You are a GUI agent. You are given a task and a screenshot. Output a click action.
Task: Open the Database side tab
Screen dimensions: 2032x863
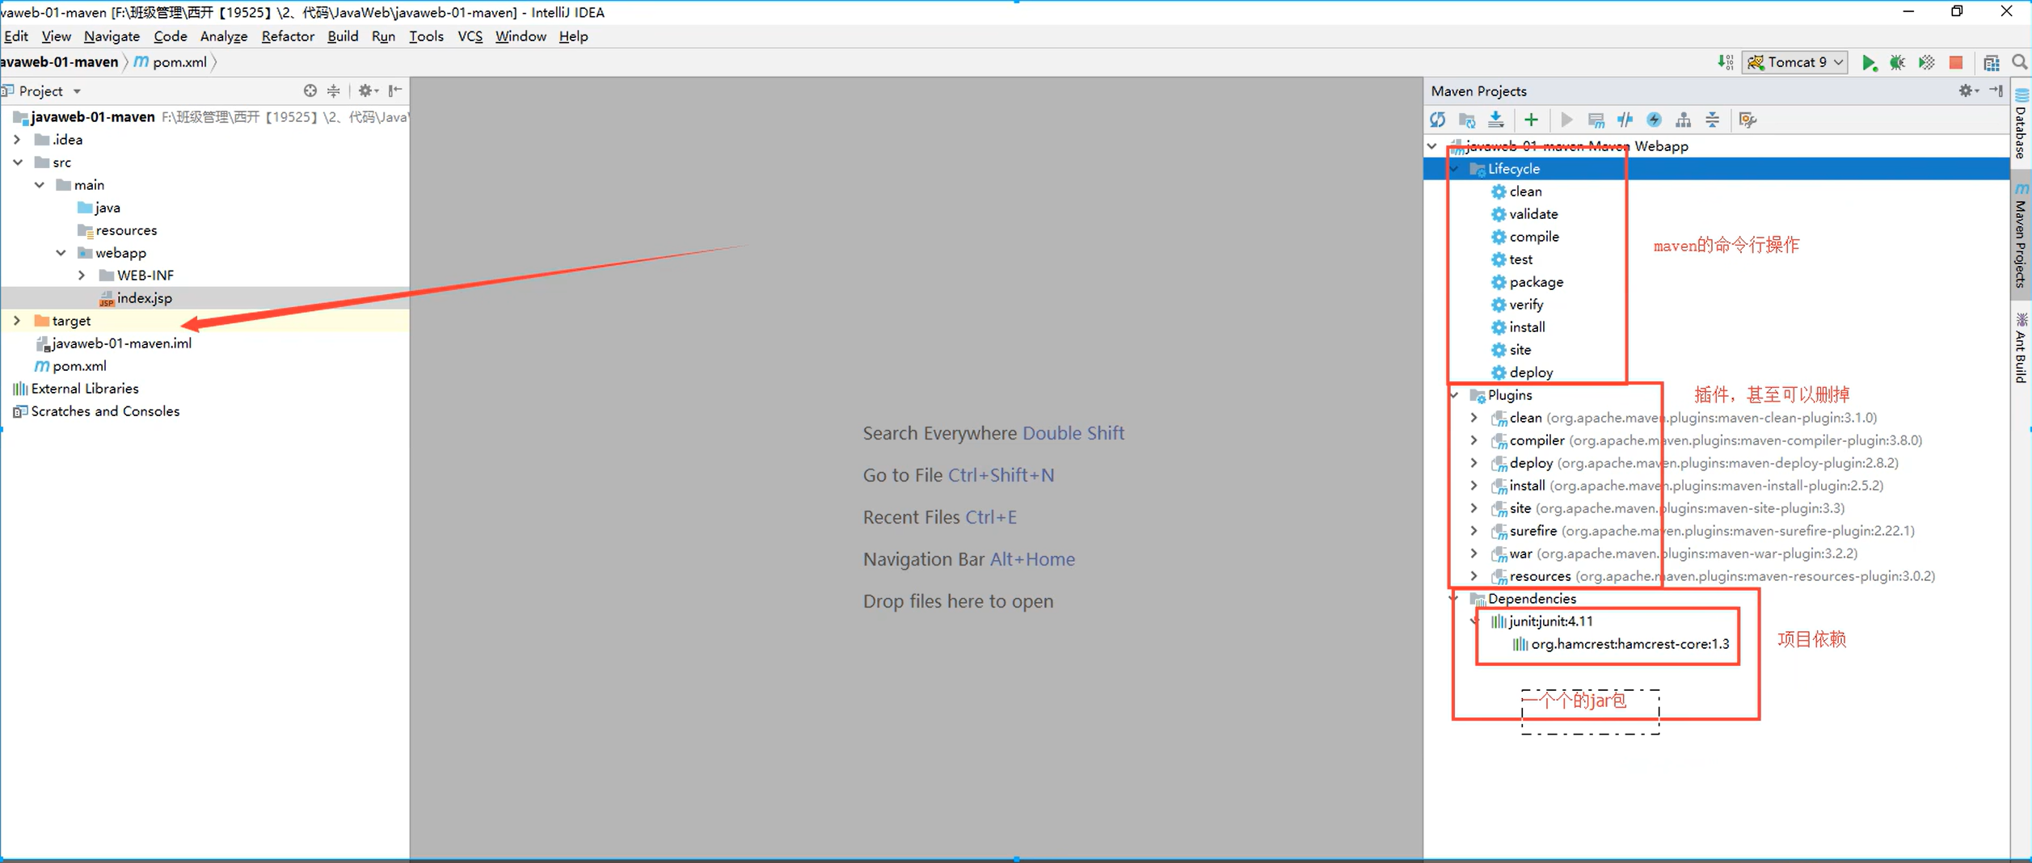click(2021, 124)
